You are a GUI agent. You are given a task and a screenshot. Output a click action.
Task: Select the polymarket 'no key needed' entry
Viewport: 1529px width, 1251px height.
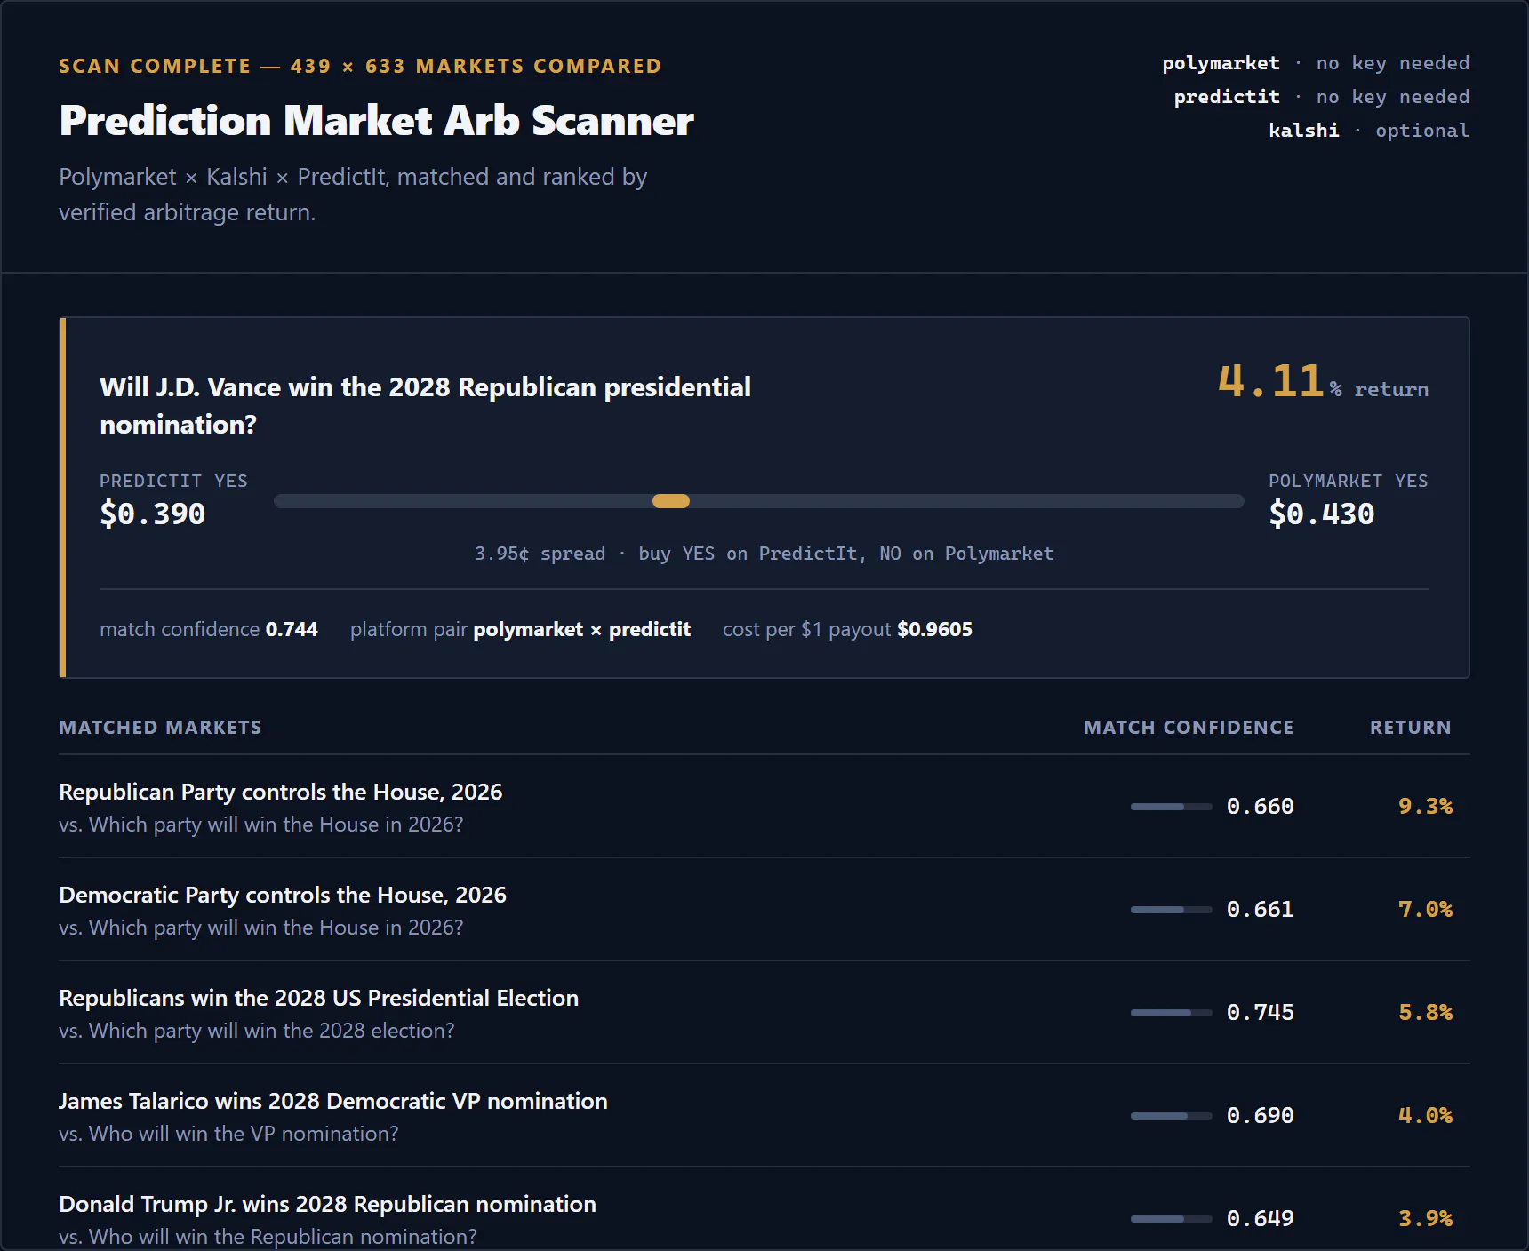click(1316, 63)
